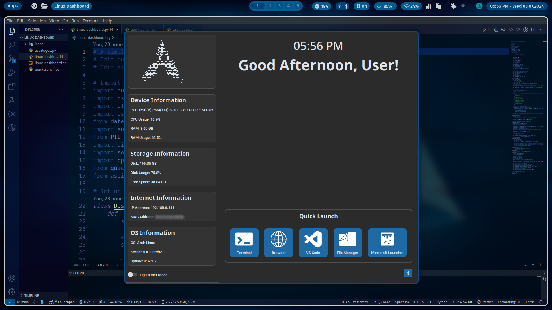552x310 pixels.
Task: Select the Run and Debug sidebar icon
Action: pyautogui.click(x=12, y=72)
